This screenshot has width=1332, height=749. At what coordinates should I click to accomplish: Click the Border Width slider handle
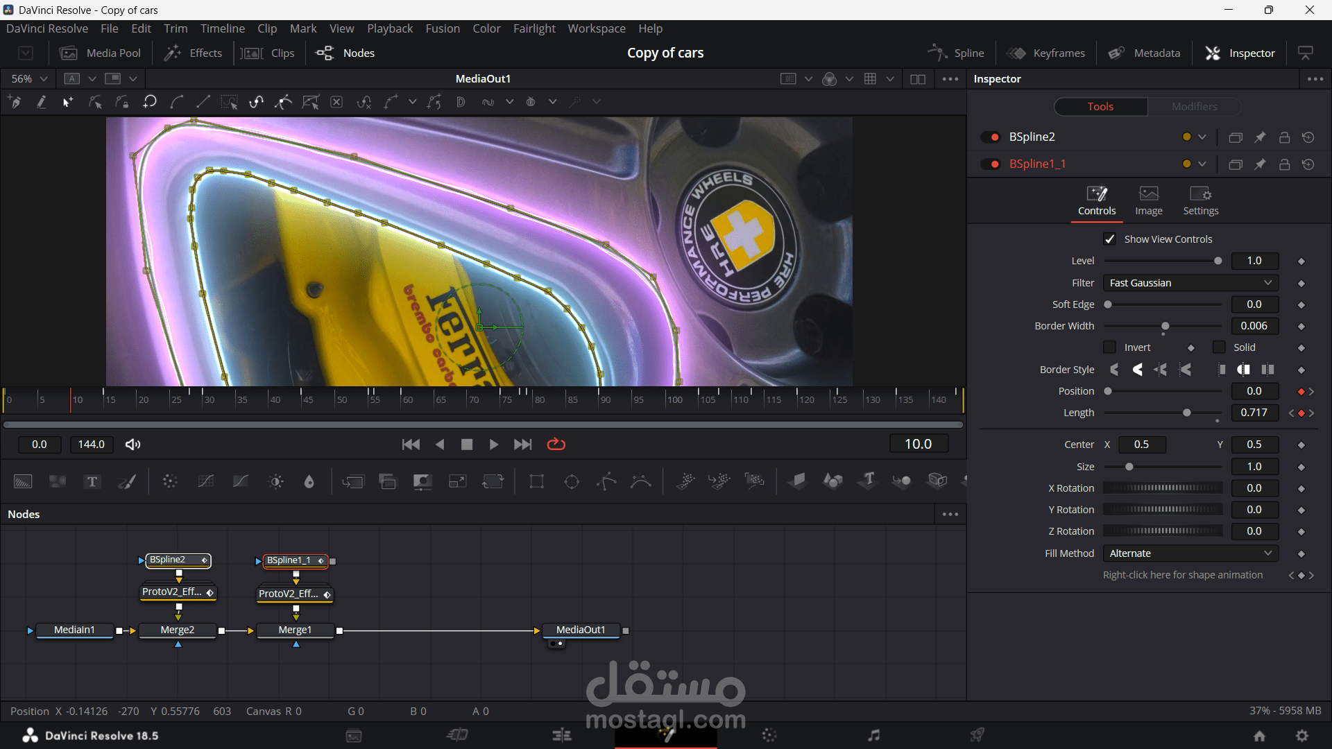coord(1165,326)
